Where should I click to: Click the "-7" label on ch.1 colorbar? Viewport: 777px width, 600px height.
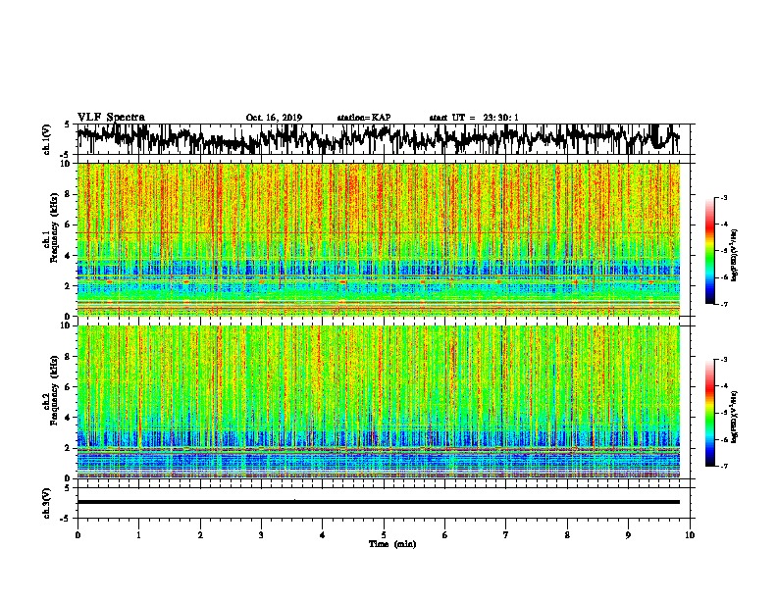pyautogui.click(x=723, y=304)
